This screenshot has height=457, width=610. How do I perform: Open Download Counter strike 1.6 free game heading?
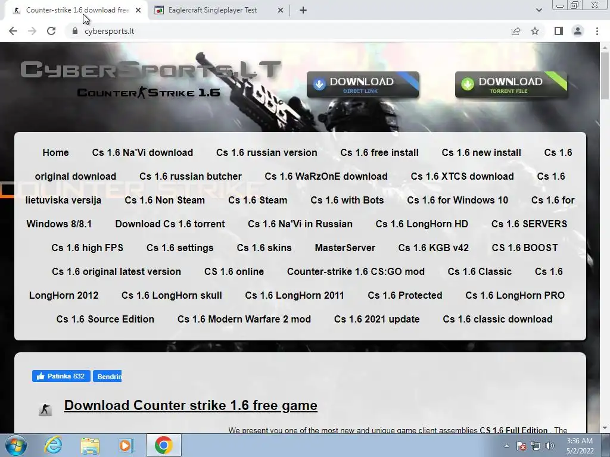(191, 405)
